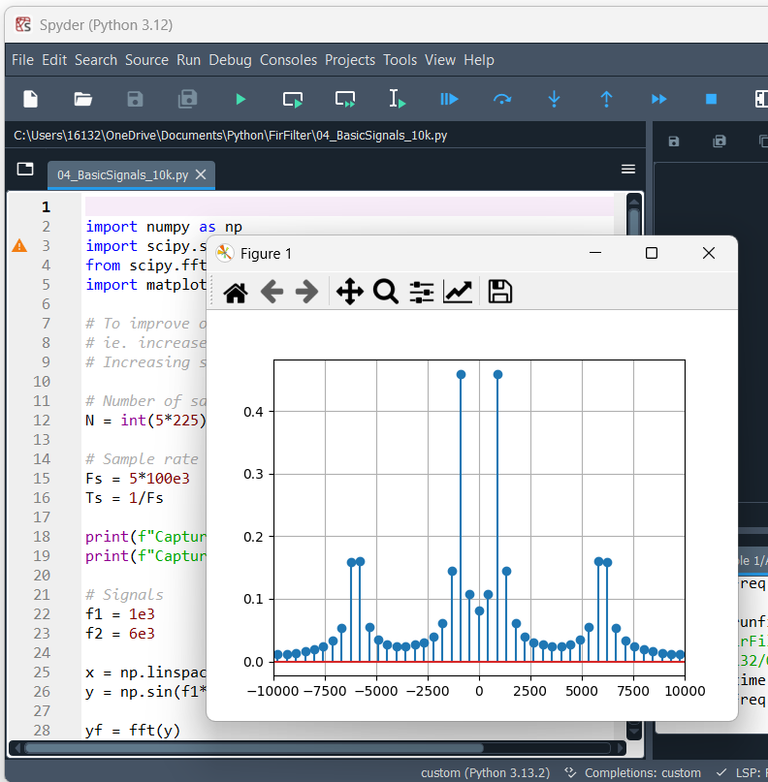The image size is (768, 782).
Task: Click the editor vertical scrollbar thumb
Action: tap(634, 222)
